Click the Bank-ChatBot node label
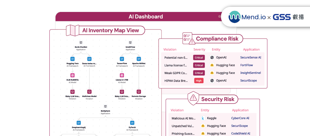This screenshot has width=310, height=136. (81, 47)
